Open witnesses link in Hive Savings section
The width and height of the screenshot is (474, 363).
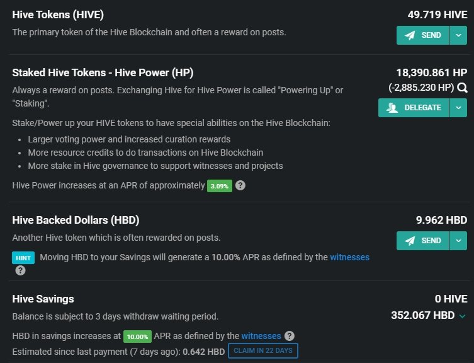pyautogui.click(x=261, y=336)
